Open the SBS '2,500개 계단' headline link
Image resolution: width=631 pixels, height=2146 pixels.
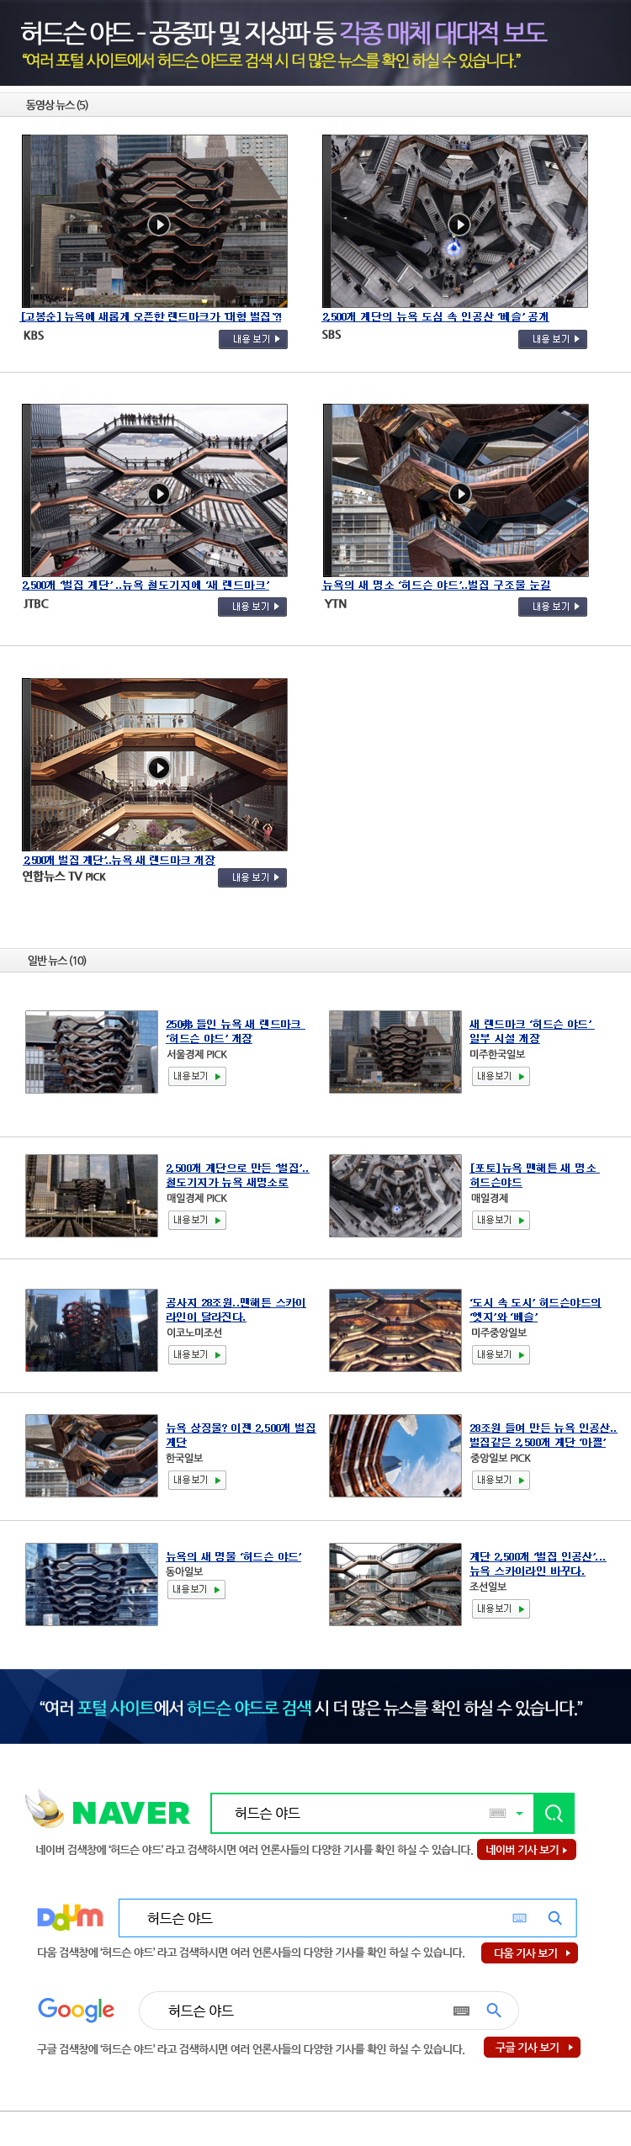(436, 316)
